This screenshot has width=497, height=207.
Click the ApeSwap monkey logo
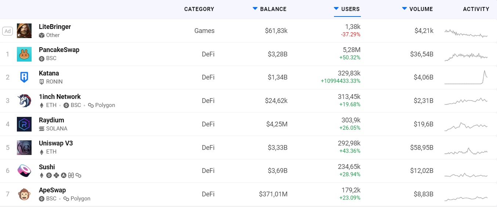click(x=24, y=194)
